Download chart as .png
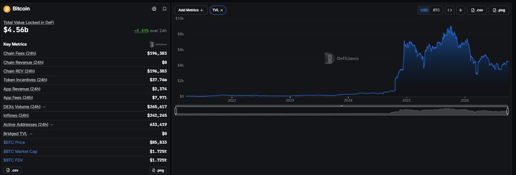516x175 pixels. point(499,10)
